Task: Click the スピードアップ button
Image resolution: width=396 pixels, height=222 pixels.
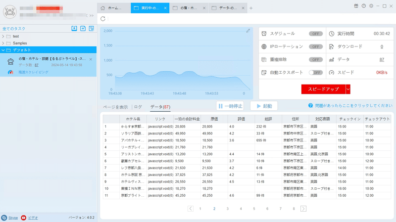Action: (x=323, y=89)
